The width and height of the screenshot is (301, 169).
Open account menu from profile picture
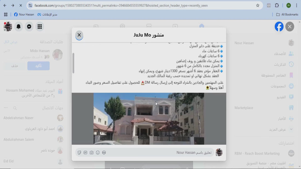(x=8, y=26)
